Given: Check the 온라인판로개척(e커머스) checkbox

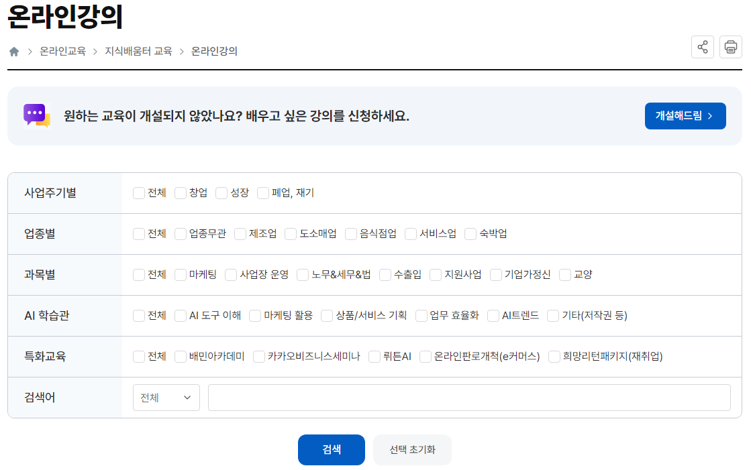Looking at the screenshot, I should point(425,357).
